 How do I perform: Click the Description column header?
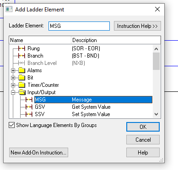116,40
